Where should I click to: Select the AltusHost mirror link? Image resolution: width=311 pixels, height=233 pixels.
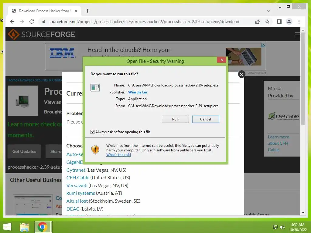[77, 201]
